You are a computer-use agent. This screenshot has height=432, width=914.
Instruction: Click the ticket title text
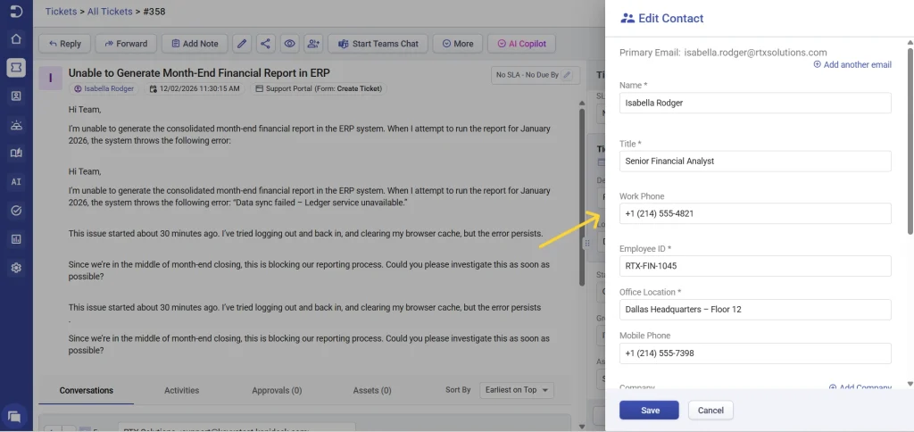pyautogui.click(x=199, y=73)
